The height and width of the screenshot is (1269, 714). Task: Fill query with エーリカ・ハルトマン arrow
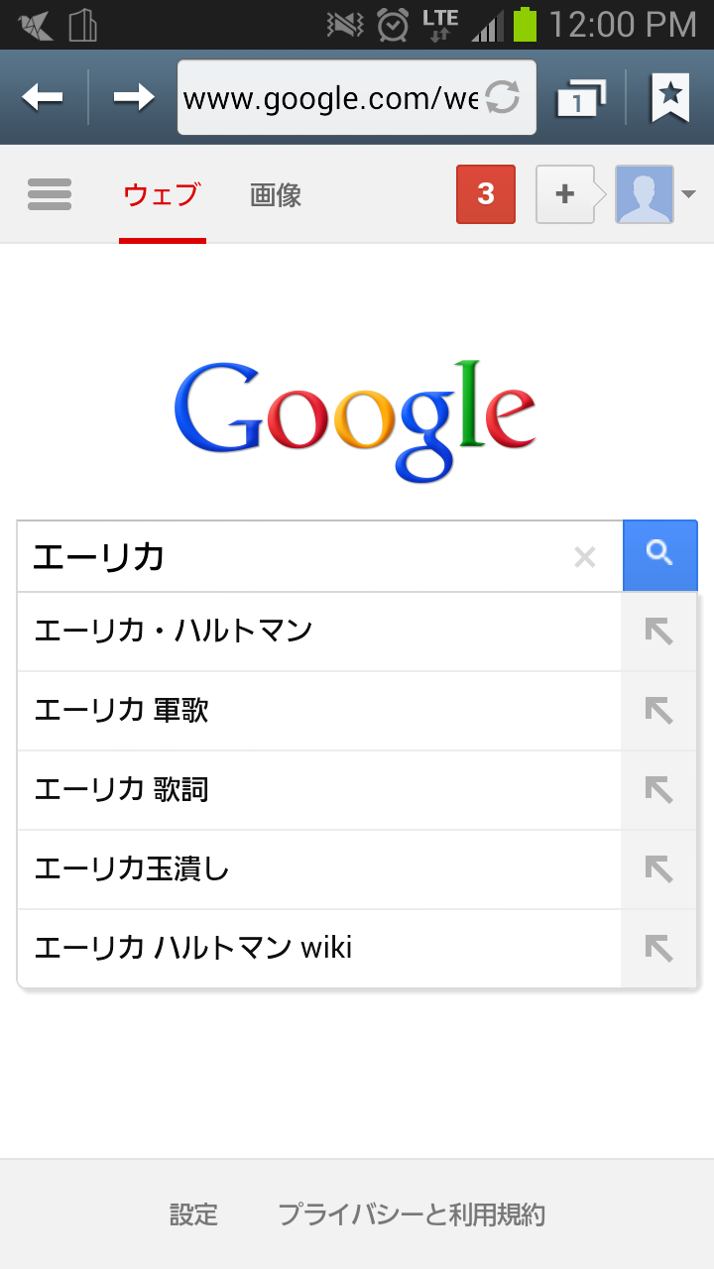pyautogui.click(x=658, y=632)
